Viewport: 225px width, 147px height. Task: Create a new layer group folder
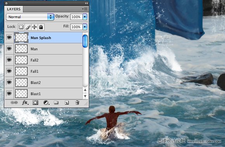coord(56,103)
